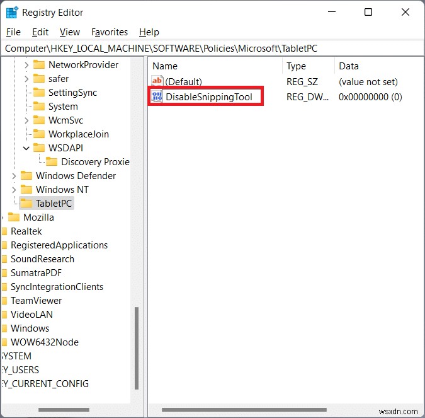
Task: Click the DisableSnippingTool DWORD value icon
Action: tap(157, 96)
